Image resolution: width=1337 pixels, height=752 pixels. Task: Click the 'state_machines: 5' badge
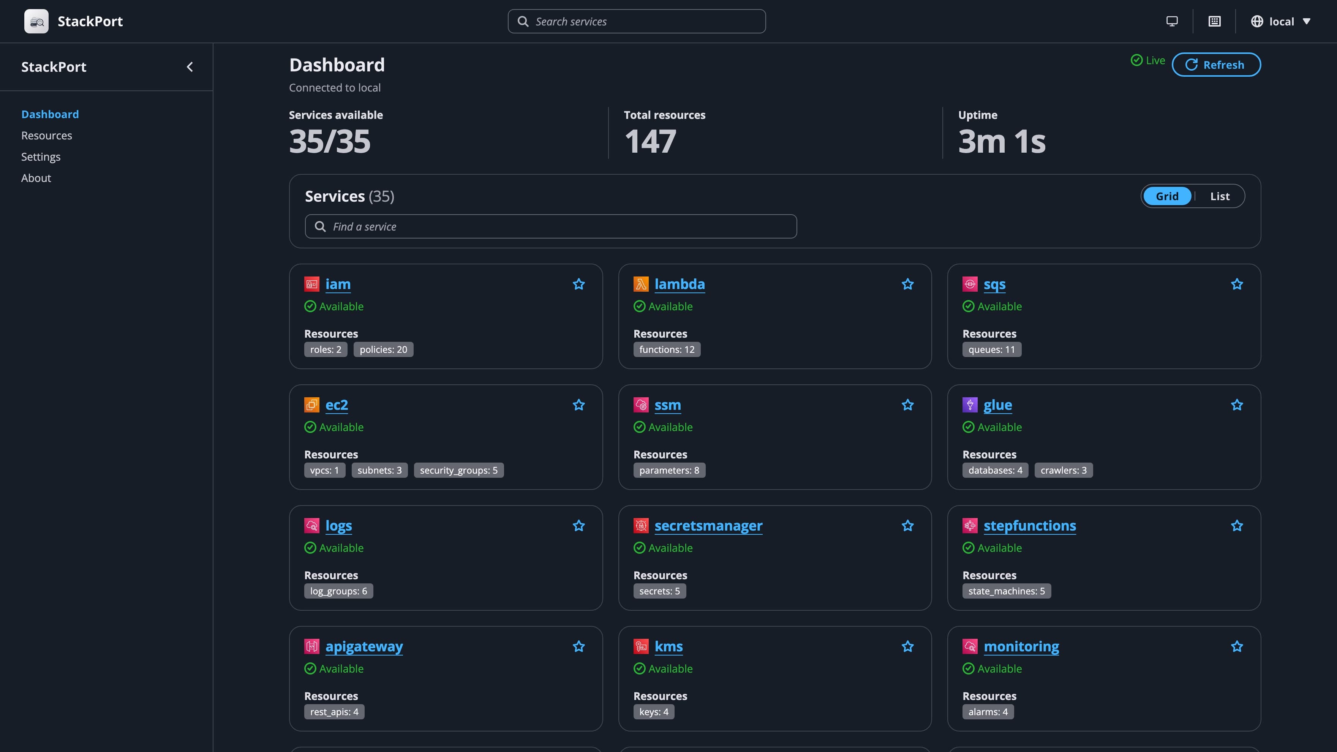1007,591
